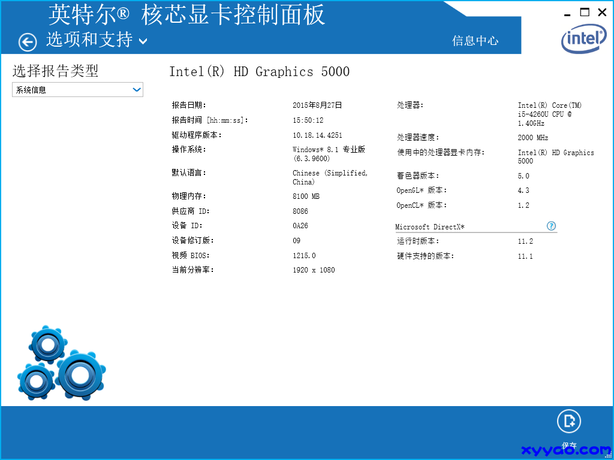Image resolution: width=614 pixels, height=460 pixels.
Task: Click the blue arrow of report type combo box
Action: click(136, 90)
